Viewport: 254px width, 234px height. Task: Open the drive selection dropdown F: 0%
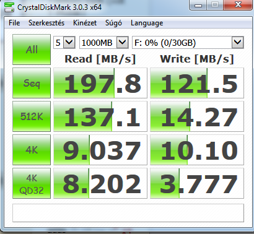pyautogui.click(x=188, y=43)
